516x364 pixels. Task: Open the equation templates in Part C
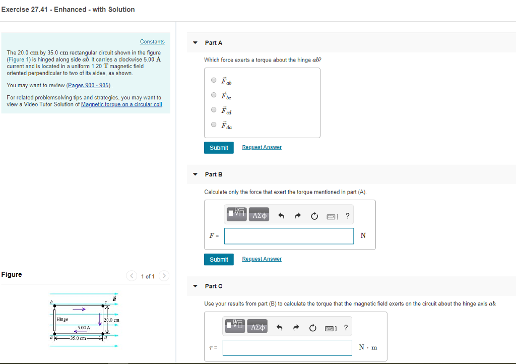tap(235, 326)
